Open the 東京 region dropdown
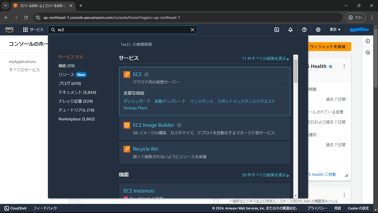The height and width of the screenshot is (213, 378). (x=335, y=30)
